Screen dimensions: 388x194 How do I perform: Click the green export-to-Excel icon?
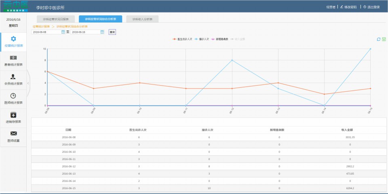pos(384,39)
